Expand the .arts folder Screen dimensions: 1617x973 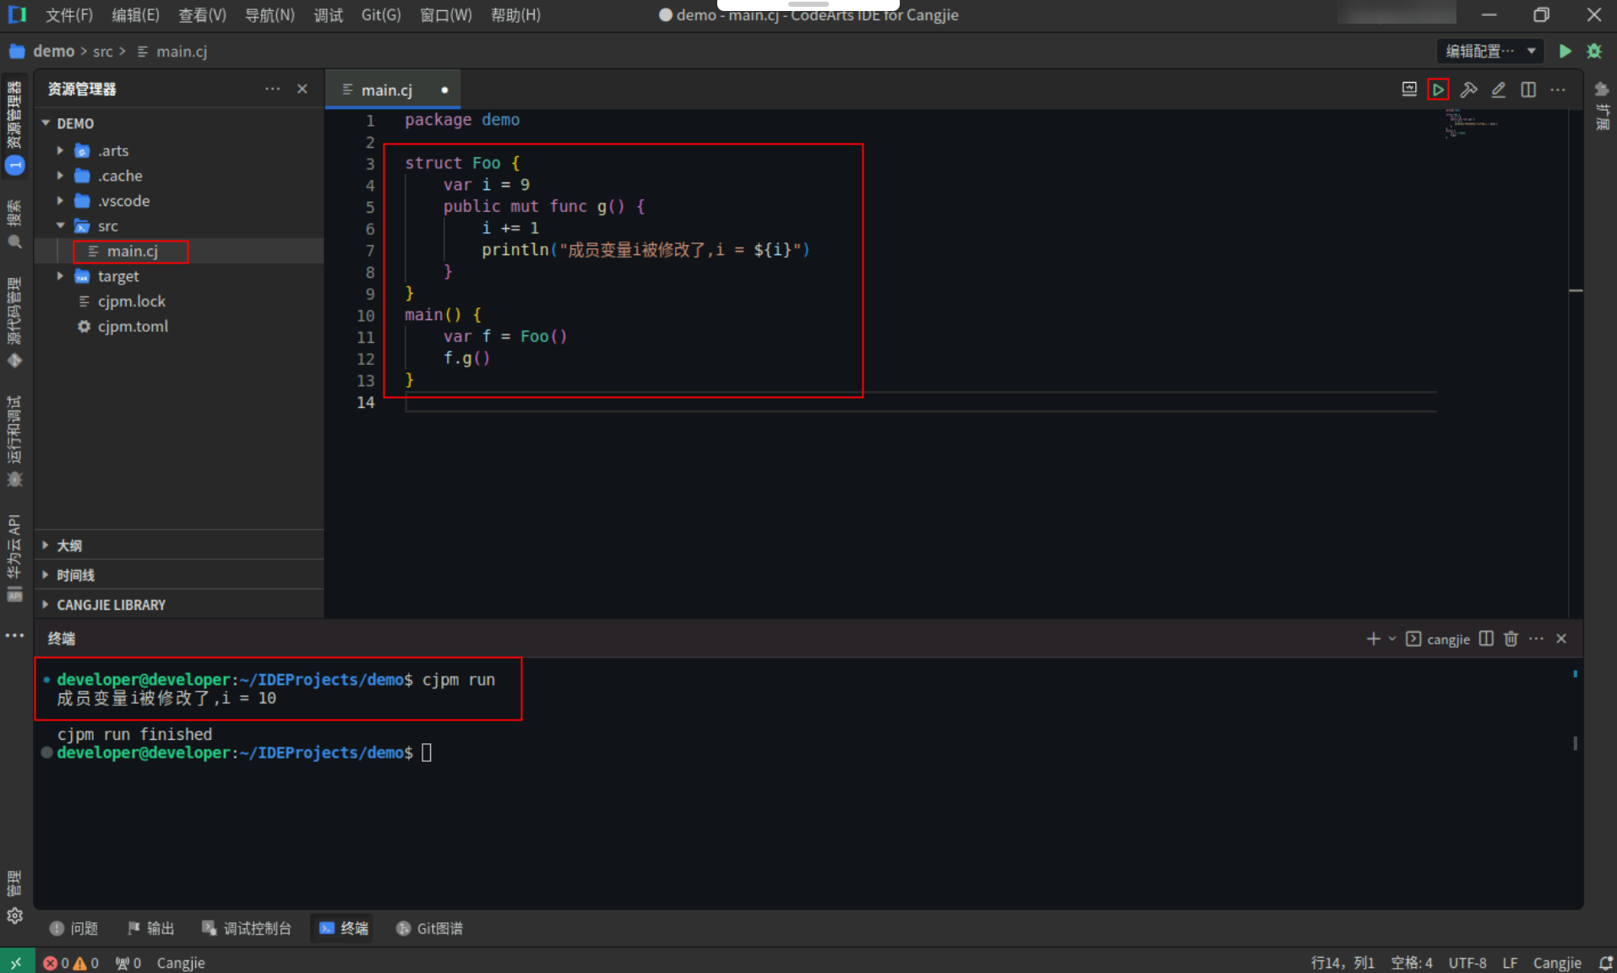tap(60, 150)
